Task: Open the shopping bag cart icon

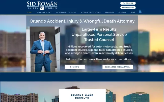Action: (x=140, y=12)
